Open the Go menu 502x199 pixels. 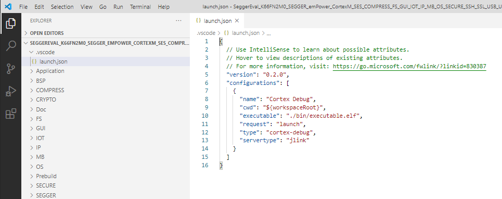103,7
